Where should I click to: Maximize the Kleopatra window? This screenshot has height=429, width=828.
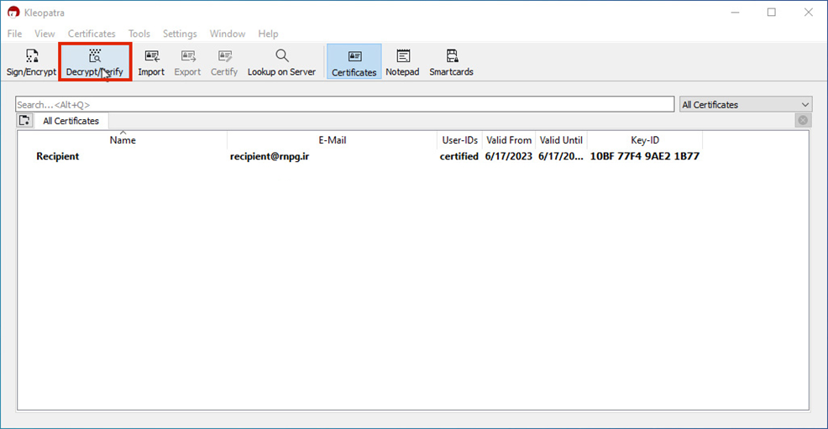[x=772, y=12]
